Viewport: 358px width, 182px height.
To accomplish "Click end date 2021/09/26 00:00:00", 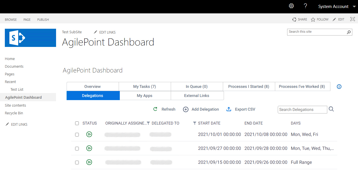I will coord(266,162).
